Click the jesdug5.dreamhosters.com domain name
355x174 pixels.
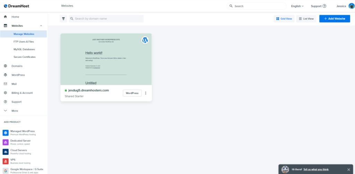(88, 90)
